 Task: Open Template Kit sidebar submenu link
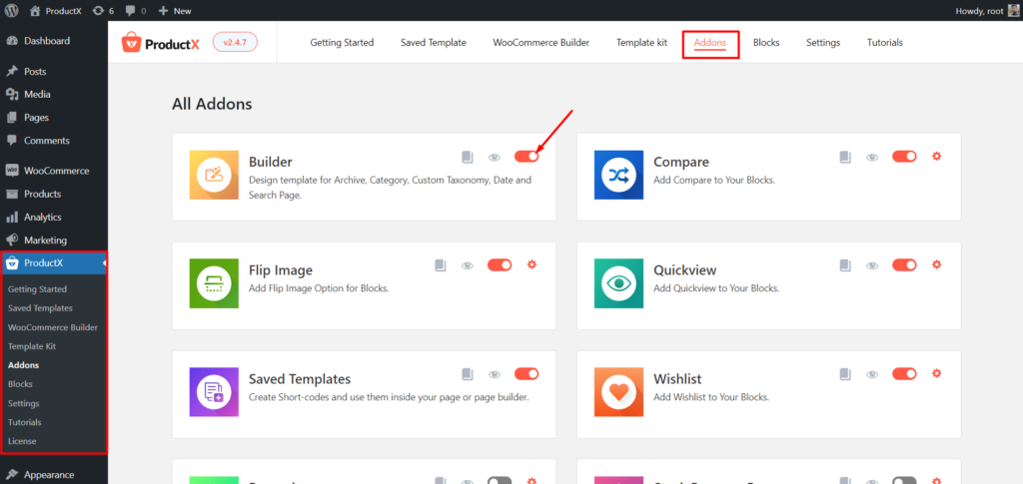32,346
